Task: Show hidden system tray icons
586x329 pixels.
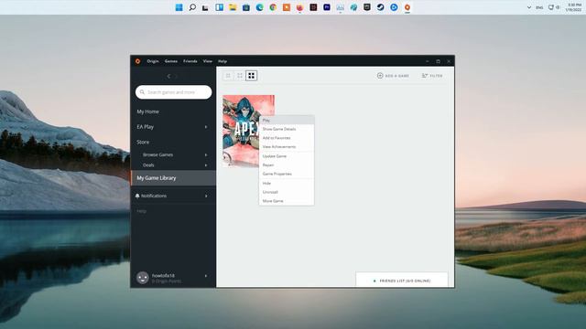Action: (529, 7)
